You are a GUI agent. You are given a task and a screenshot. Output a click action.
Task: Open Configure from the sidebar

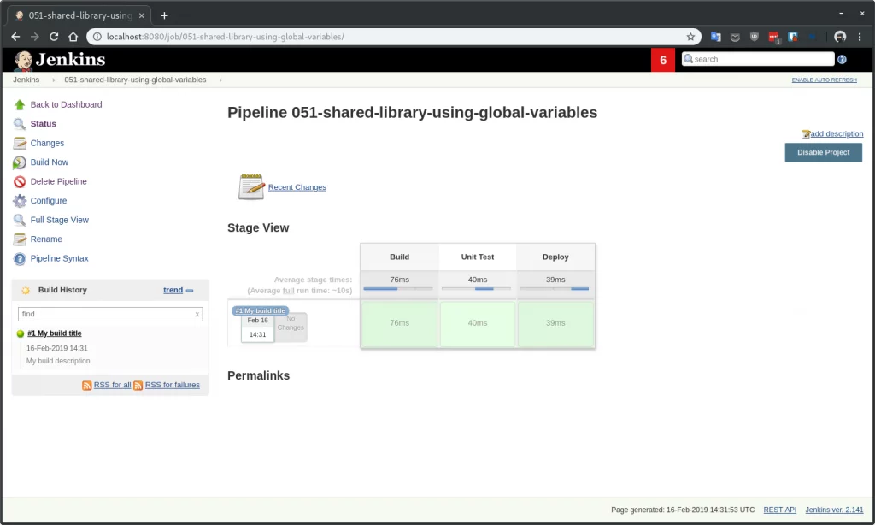49,200
